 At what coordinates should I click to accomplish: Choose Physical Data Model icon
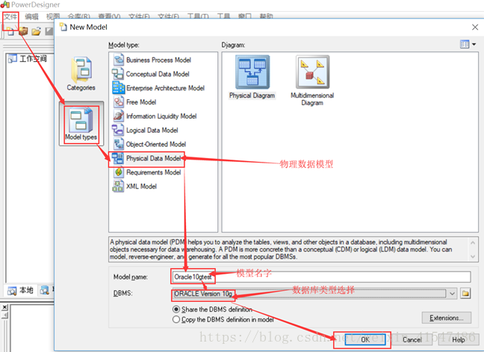click(117, 158)
